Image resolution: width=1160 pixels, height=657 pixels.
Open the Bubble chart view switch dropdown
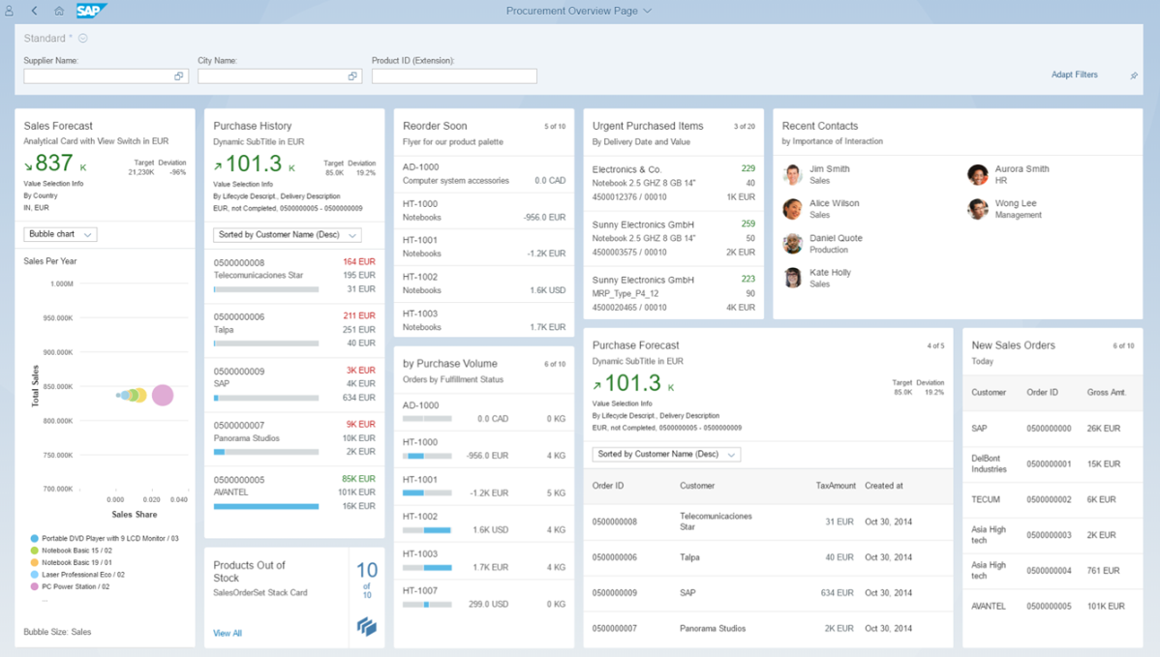pyautogui.click(x=60, y=233)
